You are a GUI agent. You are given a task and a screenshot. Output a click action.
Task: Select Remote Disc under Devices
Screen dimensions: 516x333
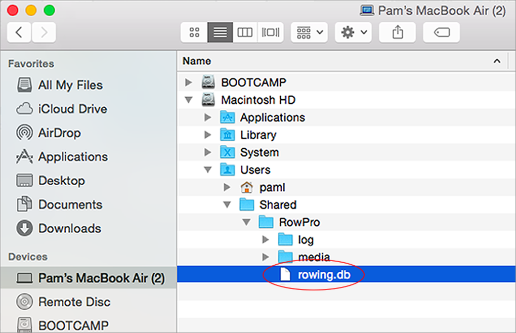tap(74, 302)
